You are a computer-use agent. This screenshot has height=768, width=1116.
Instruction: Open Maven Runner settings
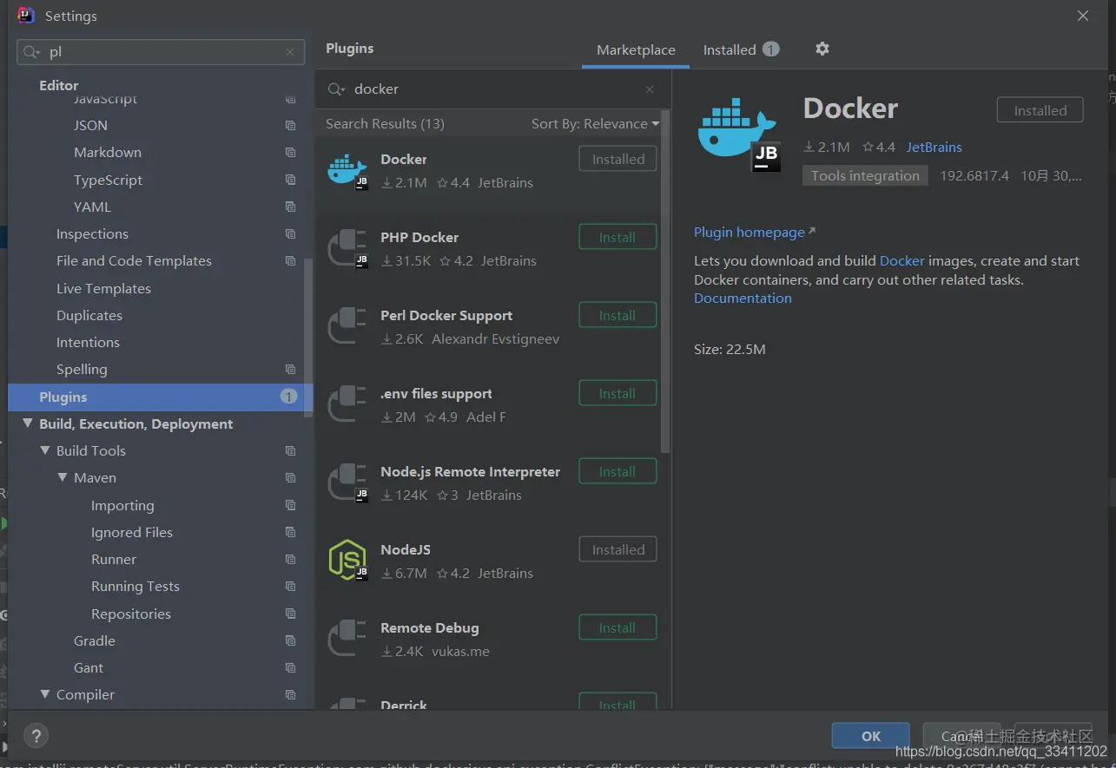(114, 560)
